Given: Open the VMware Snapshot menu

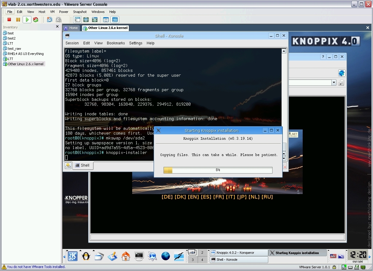Looking at the screenshot, I should [x=80, y=12].
